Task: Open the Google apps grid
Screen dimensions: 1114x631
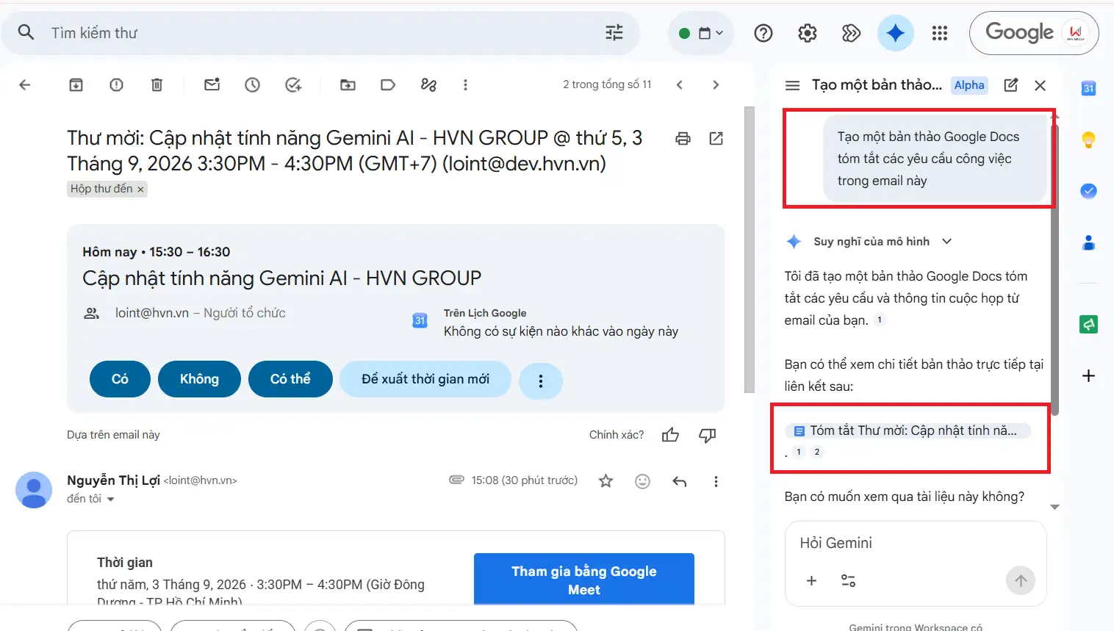Action: click(940, 33)
